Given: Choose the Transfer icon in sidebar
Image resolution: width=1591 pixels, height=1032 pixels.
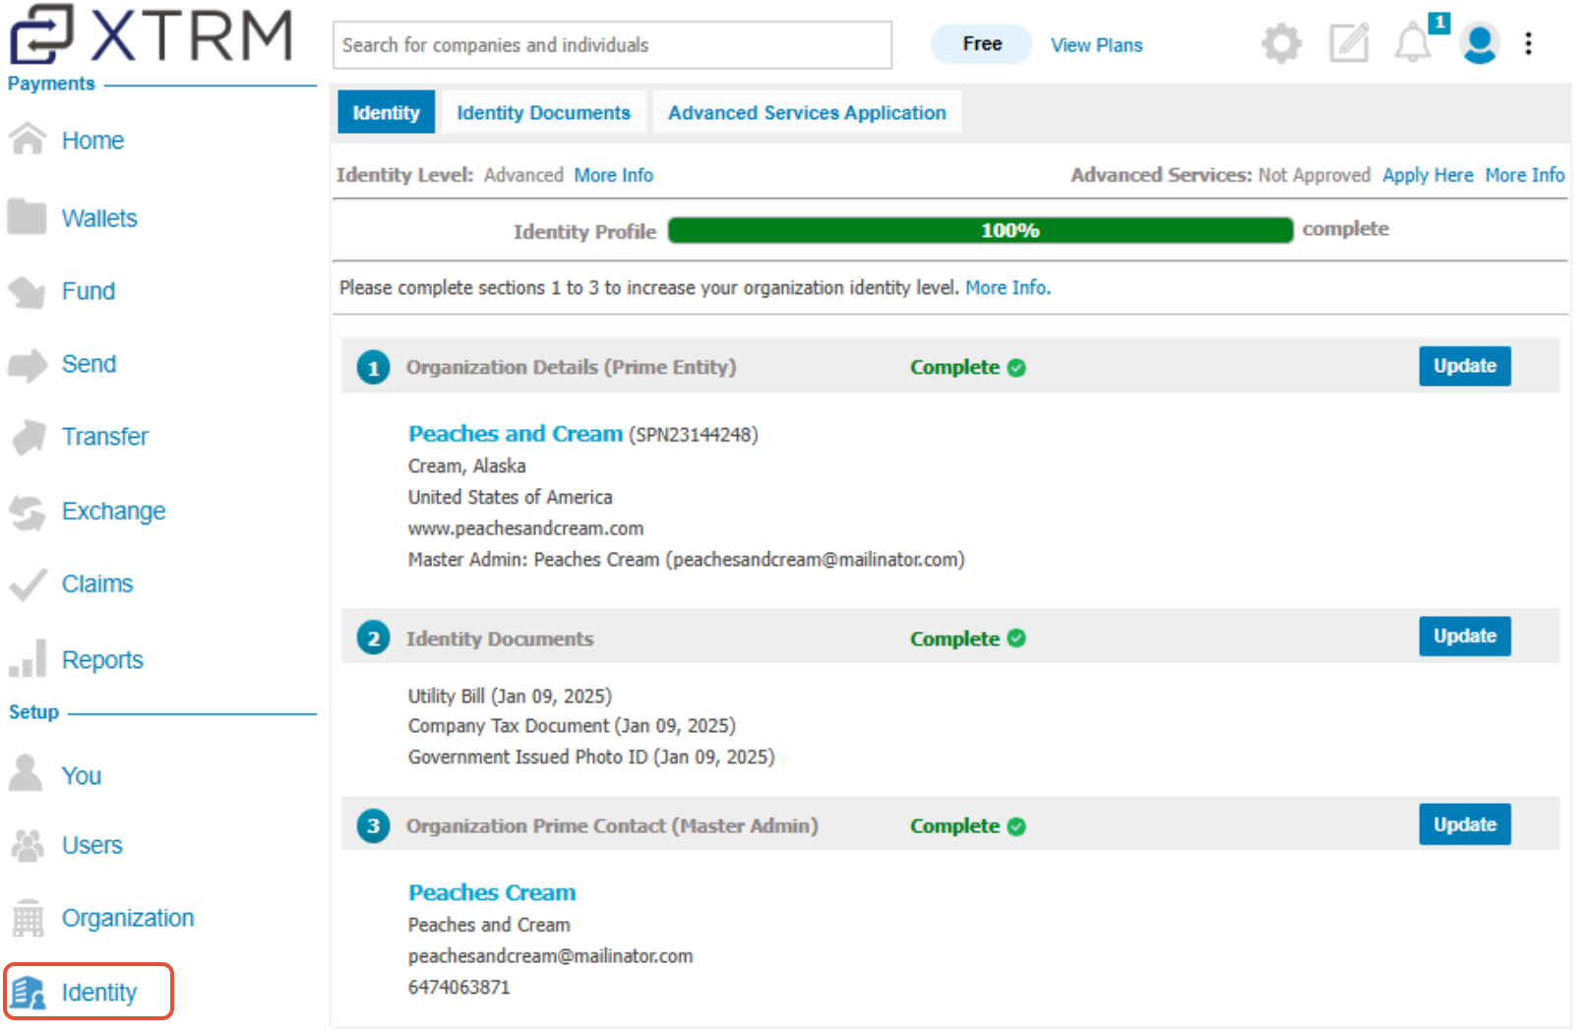Looking at the screenshot, I should point(28,437).
